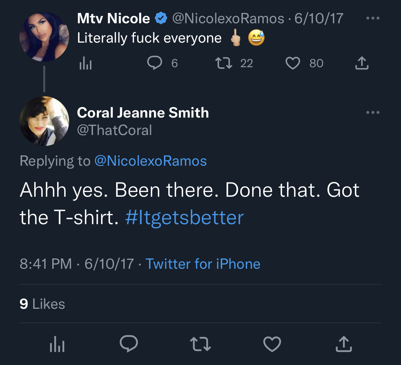The width and height of the screenshot is (401, 365).
Task: Follow the @NicolexoRamos mention in Replying to
Action: pos(150,161)
